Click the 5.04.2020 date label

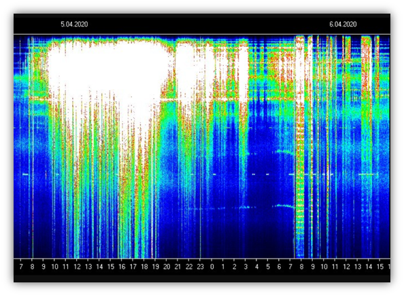[x=74, y=24]
